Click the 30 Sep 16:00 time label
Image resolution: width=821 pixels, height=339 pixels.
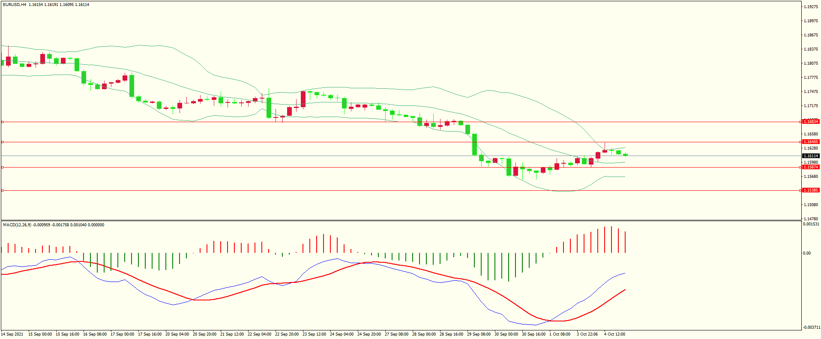coord(533,334)
